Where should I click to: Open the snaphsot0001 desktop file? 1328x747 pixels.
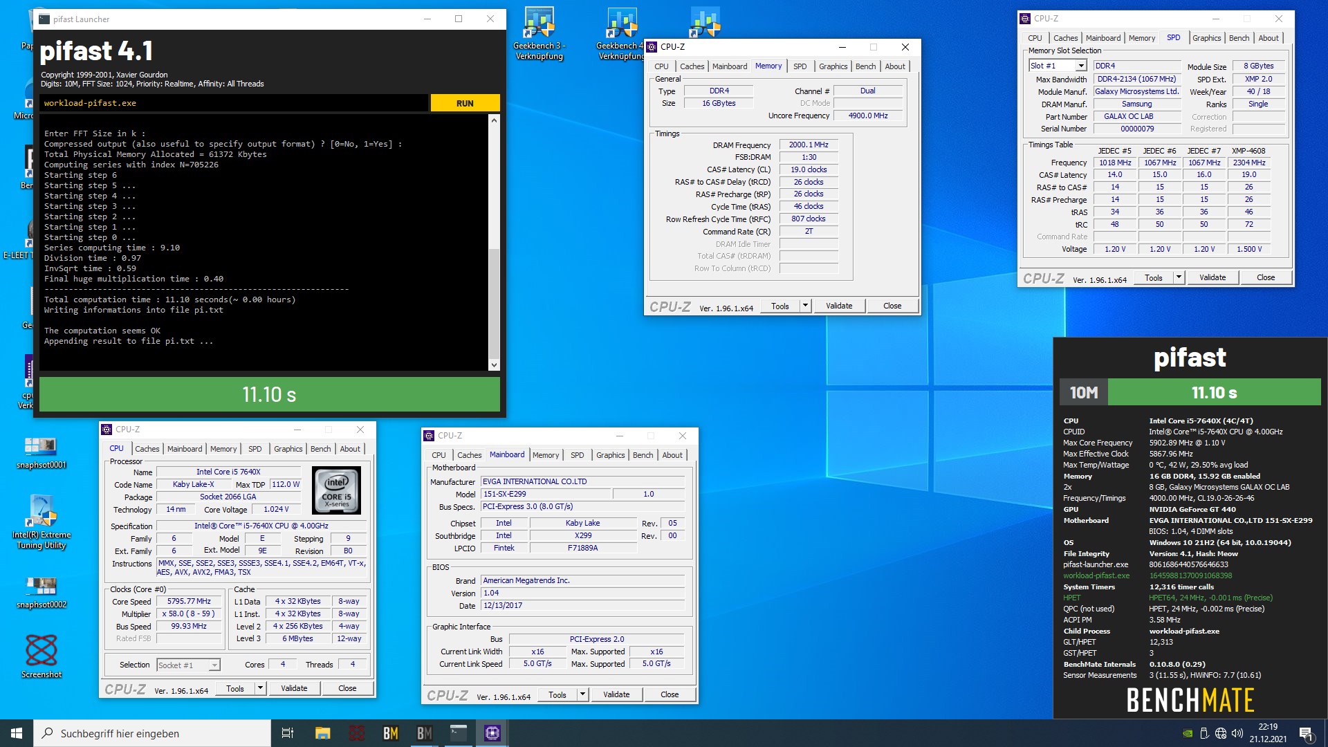41,453
